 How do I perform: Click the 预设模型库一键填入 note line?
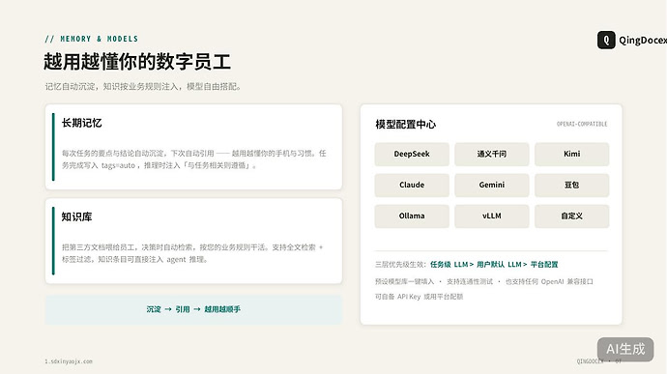tap(484, 281)
